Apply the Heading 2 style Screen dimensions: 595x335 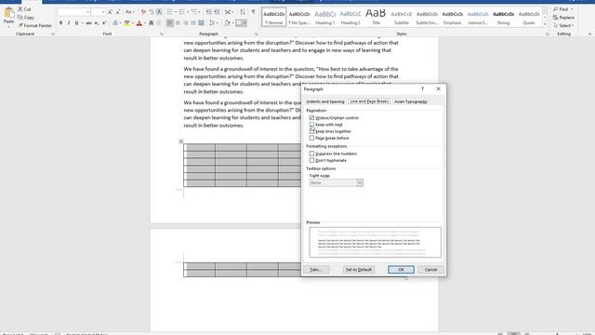350,17
